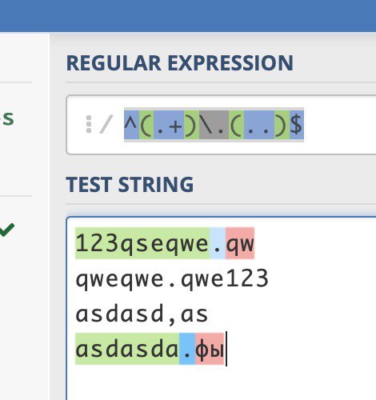Click the green checkmark in the left sidebar
Image resolution: width=376 pixels, height=400 pixels.
click(x=7, y=230)
